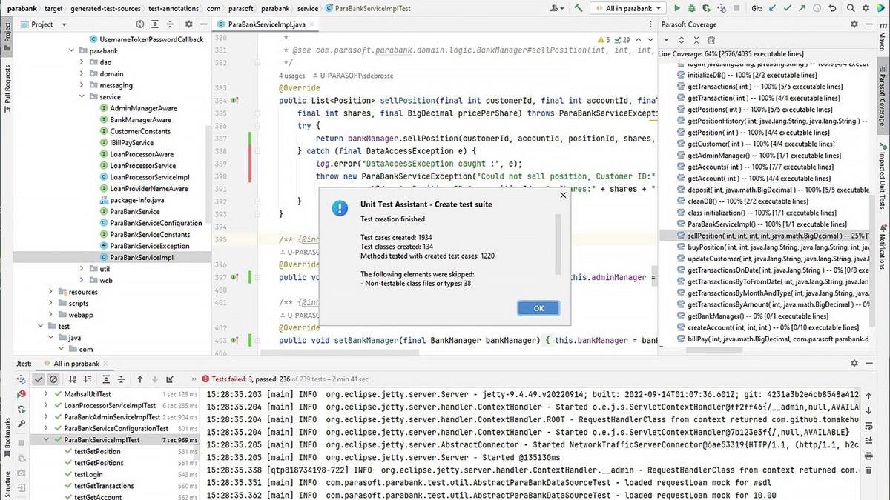
Task: Close the Unit Test Assistant dialog
Action: click(562, 196)
